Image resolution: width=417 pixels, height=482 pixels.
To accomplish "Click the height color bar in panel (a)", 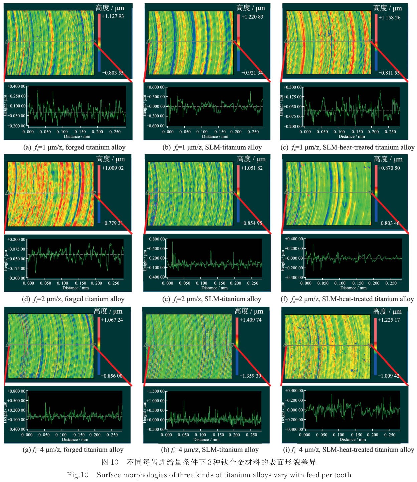I will click(99, 43).
